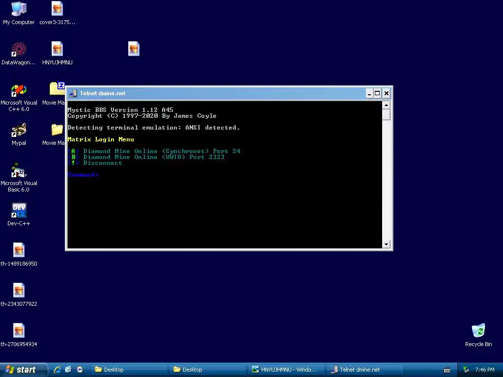Switch to HNYUJHMNU - Windows taskbar button
503x377 pixels.
(287, 370)
